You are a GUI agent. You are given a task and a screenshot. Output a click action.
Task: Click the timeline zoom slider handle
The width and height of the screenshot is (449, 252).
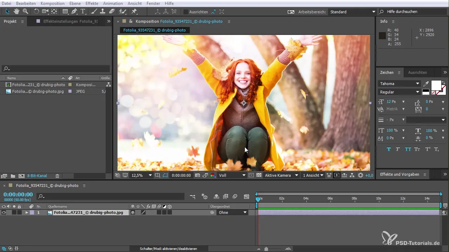click(266, 249)
